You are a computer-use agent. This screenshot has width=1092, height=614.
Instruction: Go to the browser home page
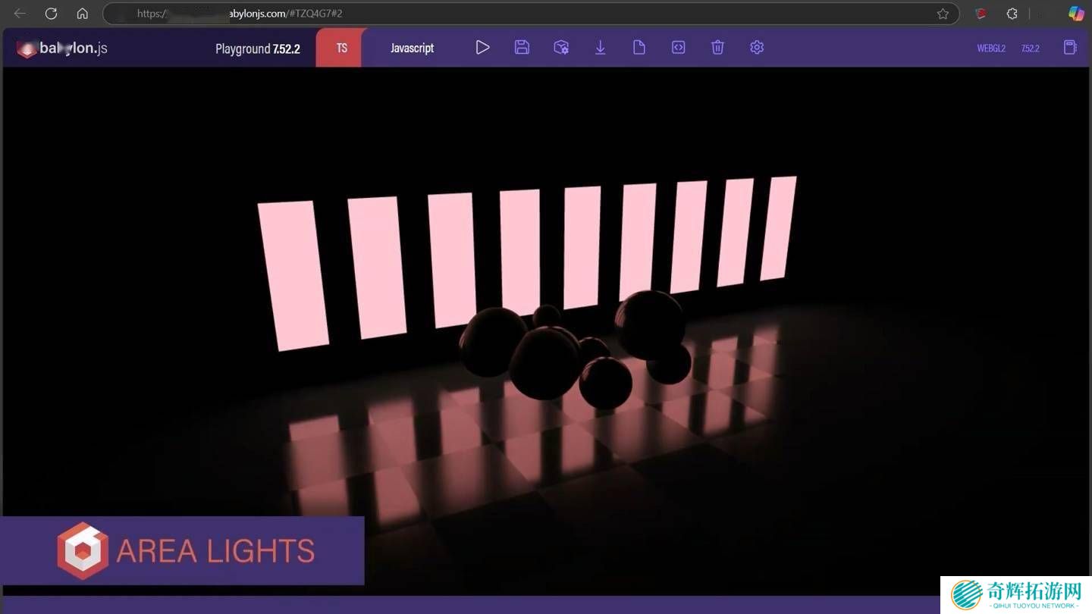click(82, 14)
